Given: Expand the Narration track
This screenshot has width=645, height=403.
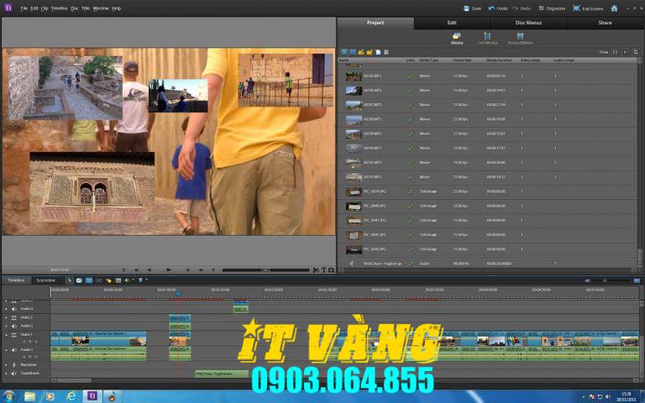Looking at the screenshot, I should (6, 364).
